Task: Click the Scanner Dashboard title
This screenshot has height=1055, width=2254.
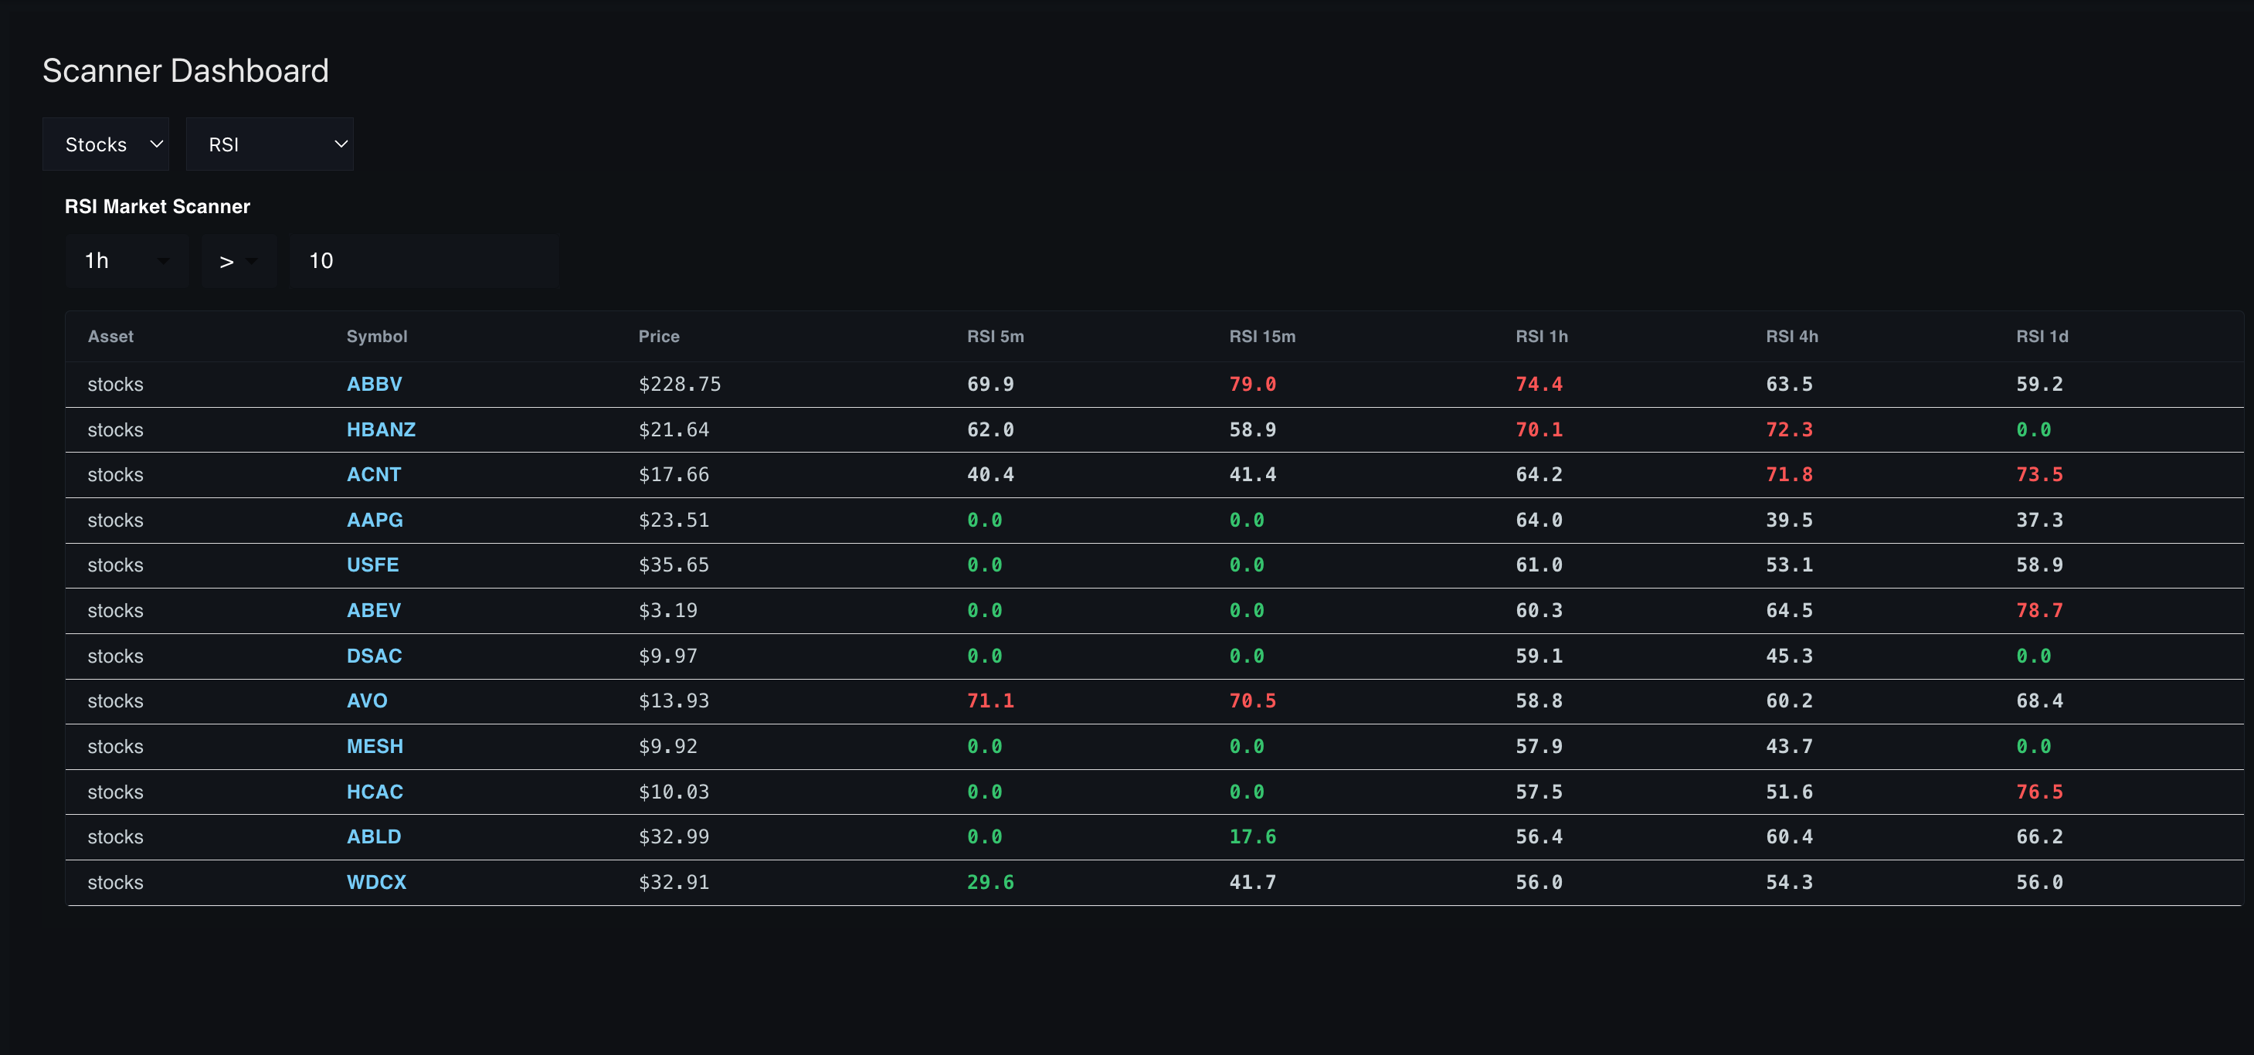Action: coord(185,71)
